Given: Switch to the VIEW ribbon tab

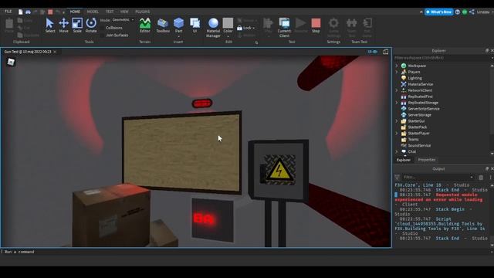Looking at the screenshot, I should click(x=124, y=12).
